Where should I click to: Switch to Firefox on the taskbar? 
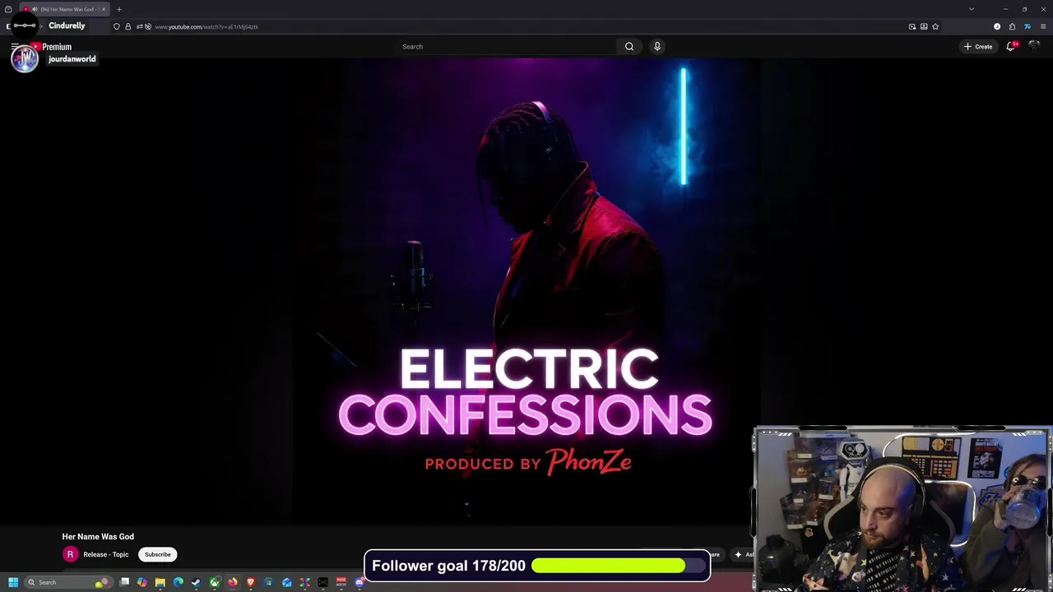pyautogui.click(x=233, y=582)
